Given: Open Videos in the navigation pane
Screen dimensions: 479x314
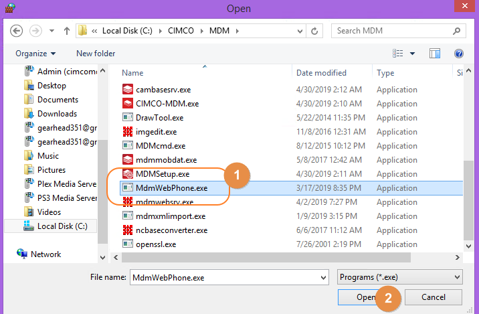Looking at the screenshot, I should (42, 212).
